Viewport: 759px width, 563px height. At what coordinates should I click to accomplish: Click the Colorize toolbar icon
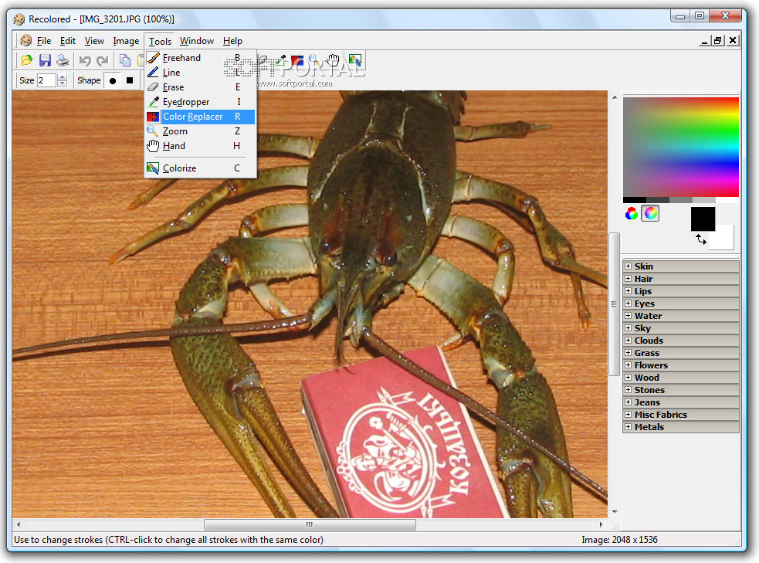point(354,60)
